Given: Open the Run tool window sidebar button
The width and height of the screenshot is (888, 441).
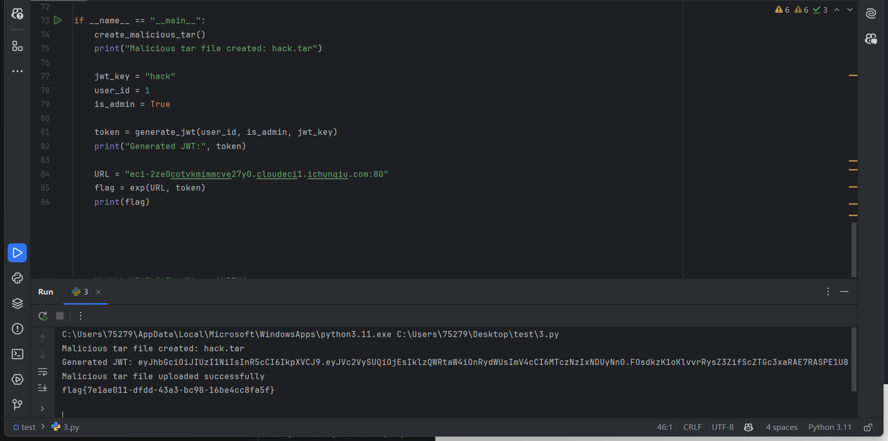Looking at the screenshot, I should [x=17, y=253].
